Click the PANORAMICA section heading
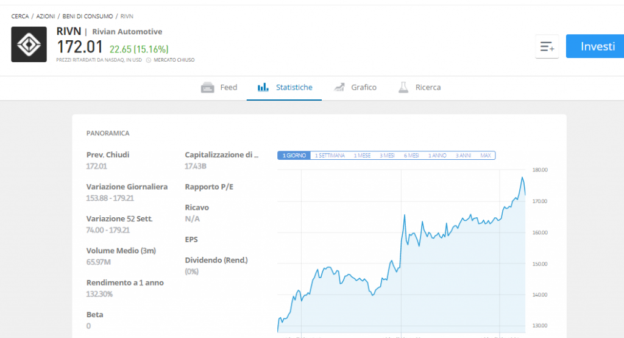This screenshot has height=338, width=624. (108, 133)
